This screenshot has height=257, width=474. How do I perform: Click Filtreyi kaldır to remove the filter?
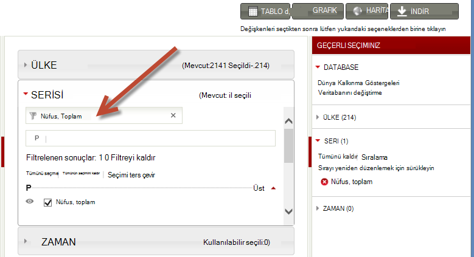tap(133, 157)
